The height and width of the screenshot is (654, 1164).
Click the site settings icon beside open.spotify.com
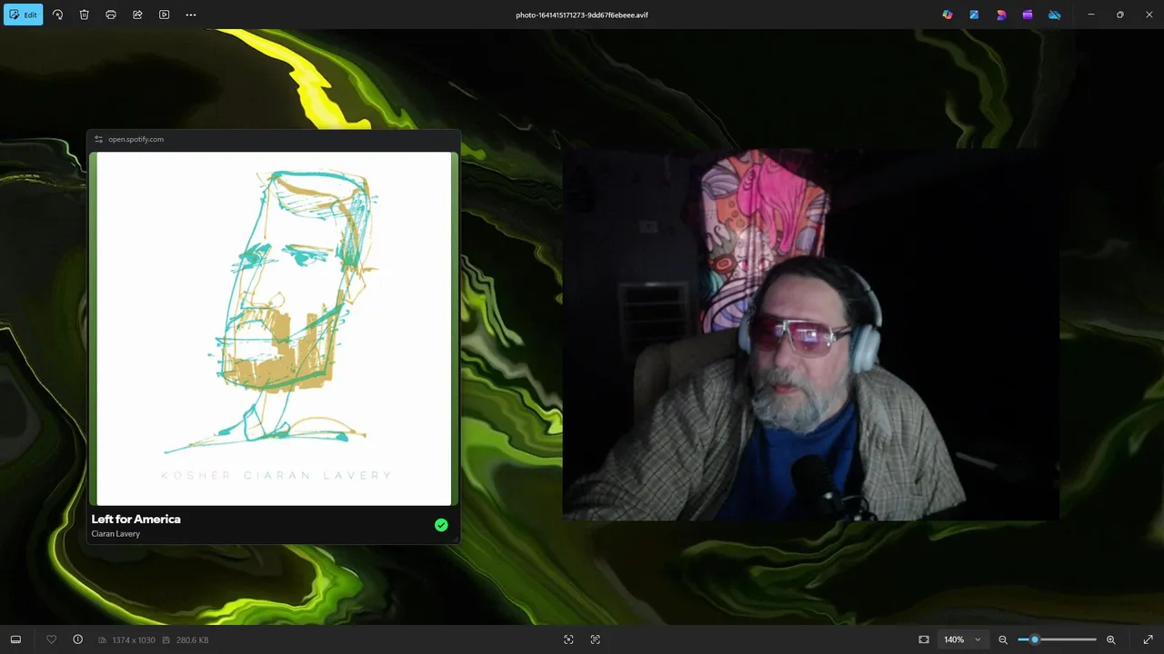tap(98, 139)
